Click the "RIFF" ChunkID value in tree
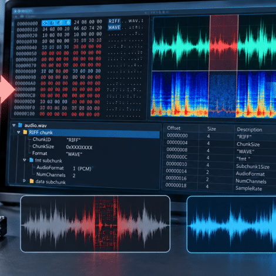The width and height of the screenshot is (276, 276). pos(73,140)
